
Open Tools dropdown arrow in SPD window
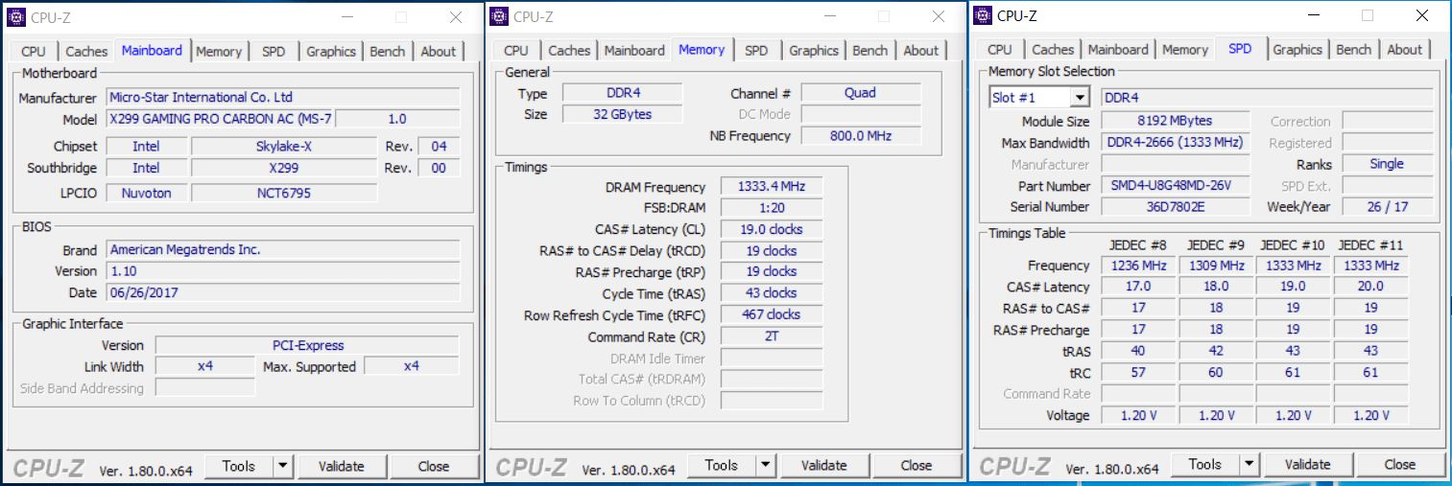pyautogui.click(x=1249, y=464)
